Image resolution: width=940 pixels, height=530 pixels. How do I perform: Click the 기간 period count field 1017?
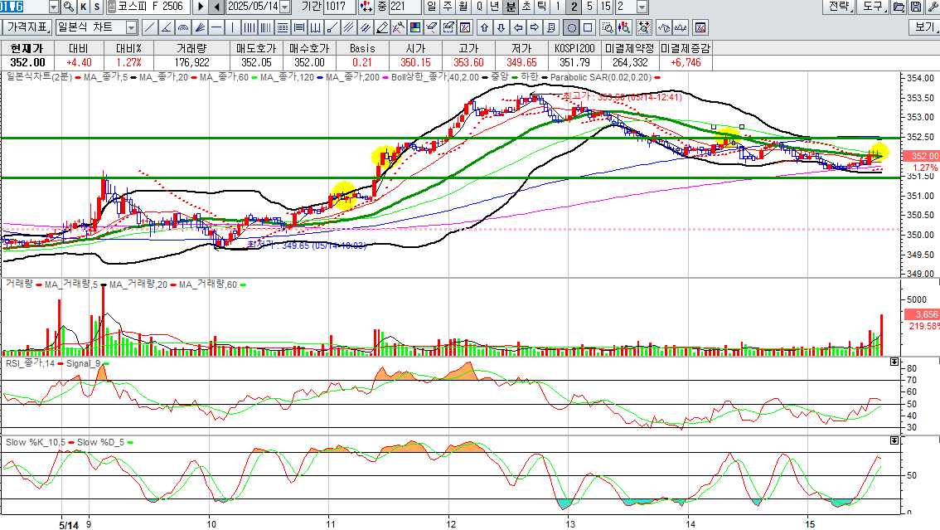pos(339,7)
